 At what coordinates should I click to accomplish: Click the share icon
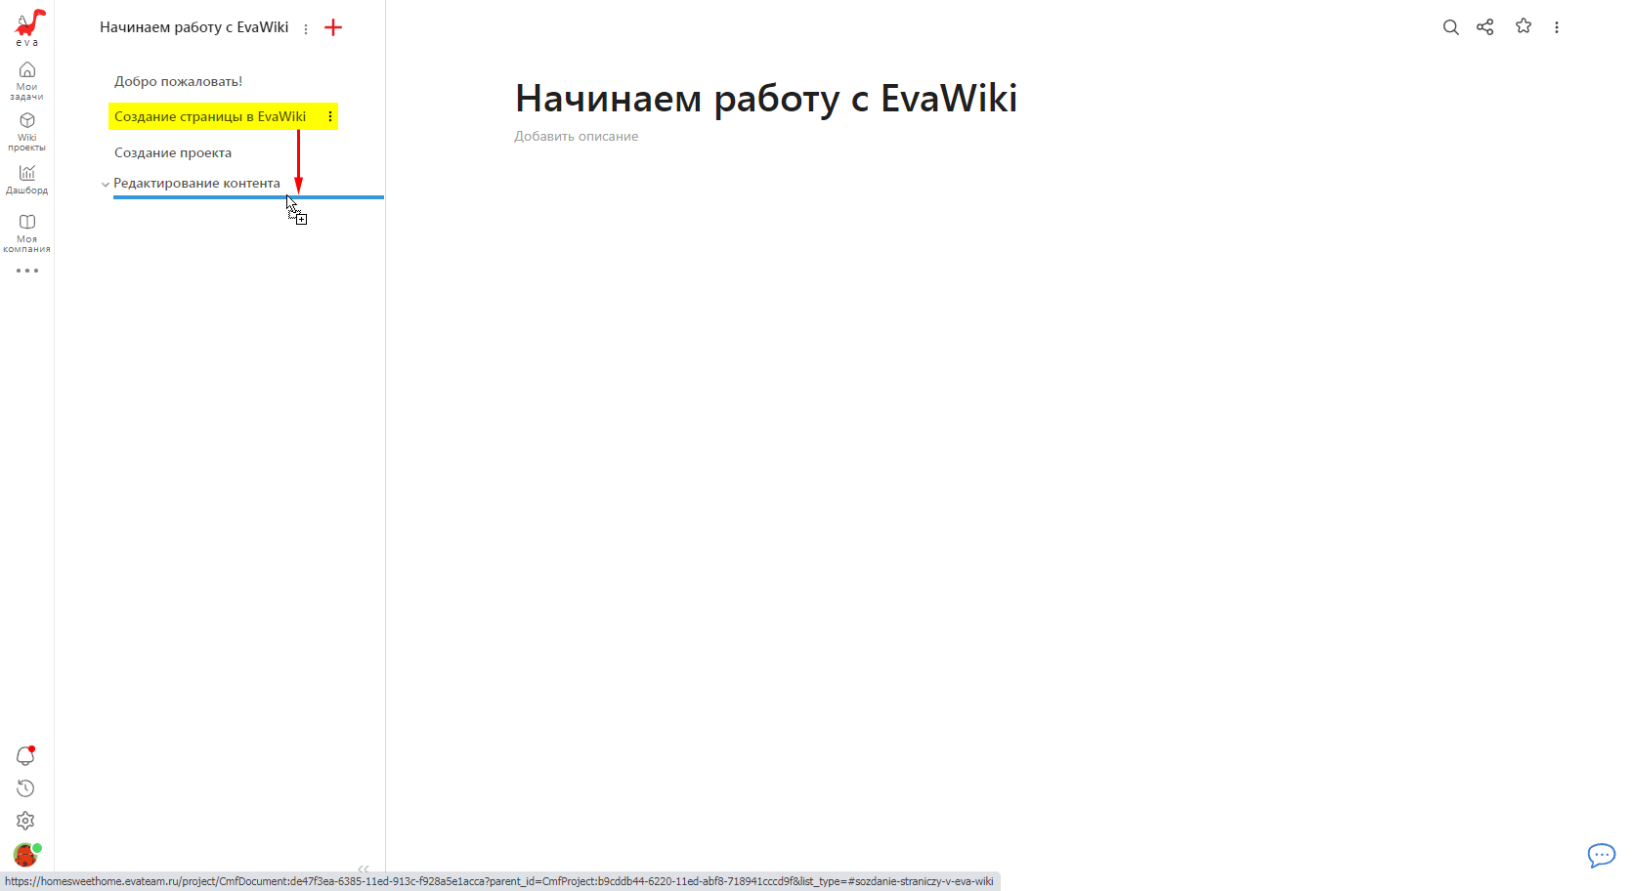tap(1484, 27)
